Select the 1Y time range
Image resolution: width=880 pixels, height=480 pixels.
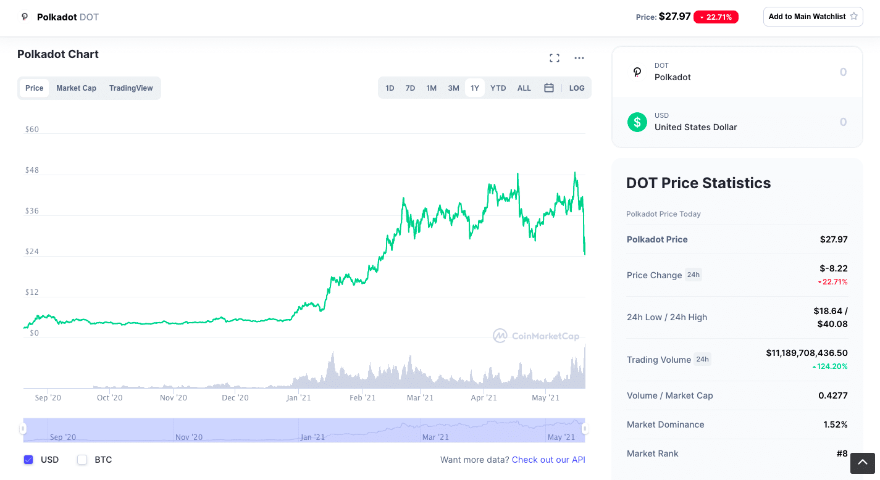(x=475, y=88)
